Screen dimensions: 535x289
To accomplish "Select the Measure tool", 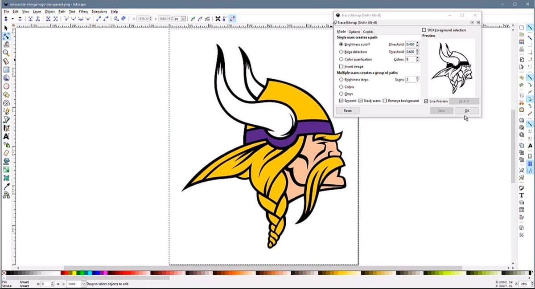I will tap(6, 61).
